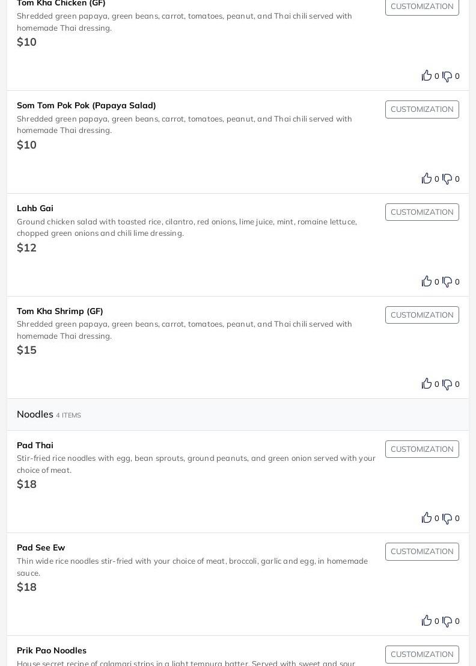Like the Pad See Ew noodles
The width and height of the screenshot is (476, 666).
coord(427,620)
